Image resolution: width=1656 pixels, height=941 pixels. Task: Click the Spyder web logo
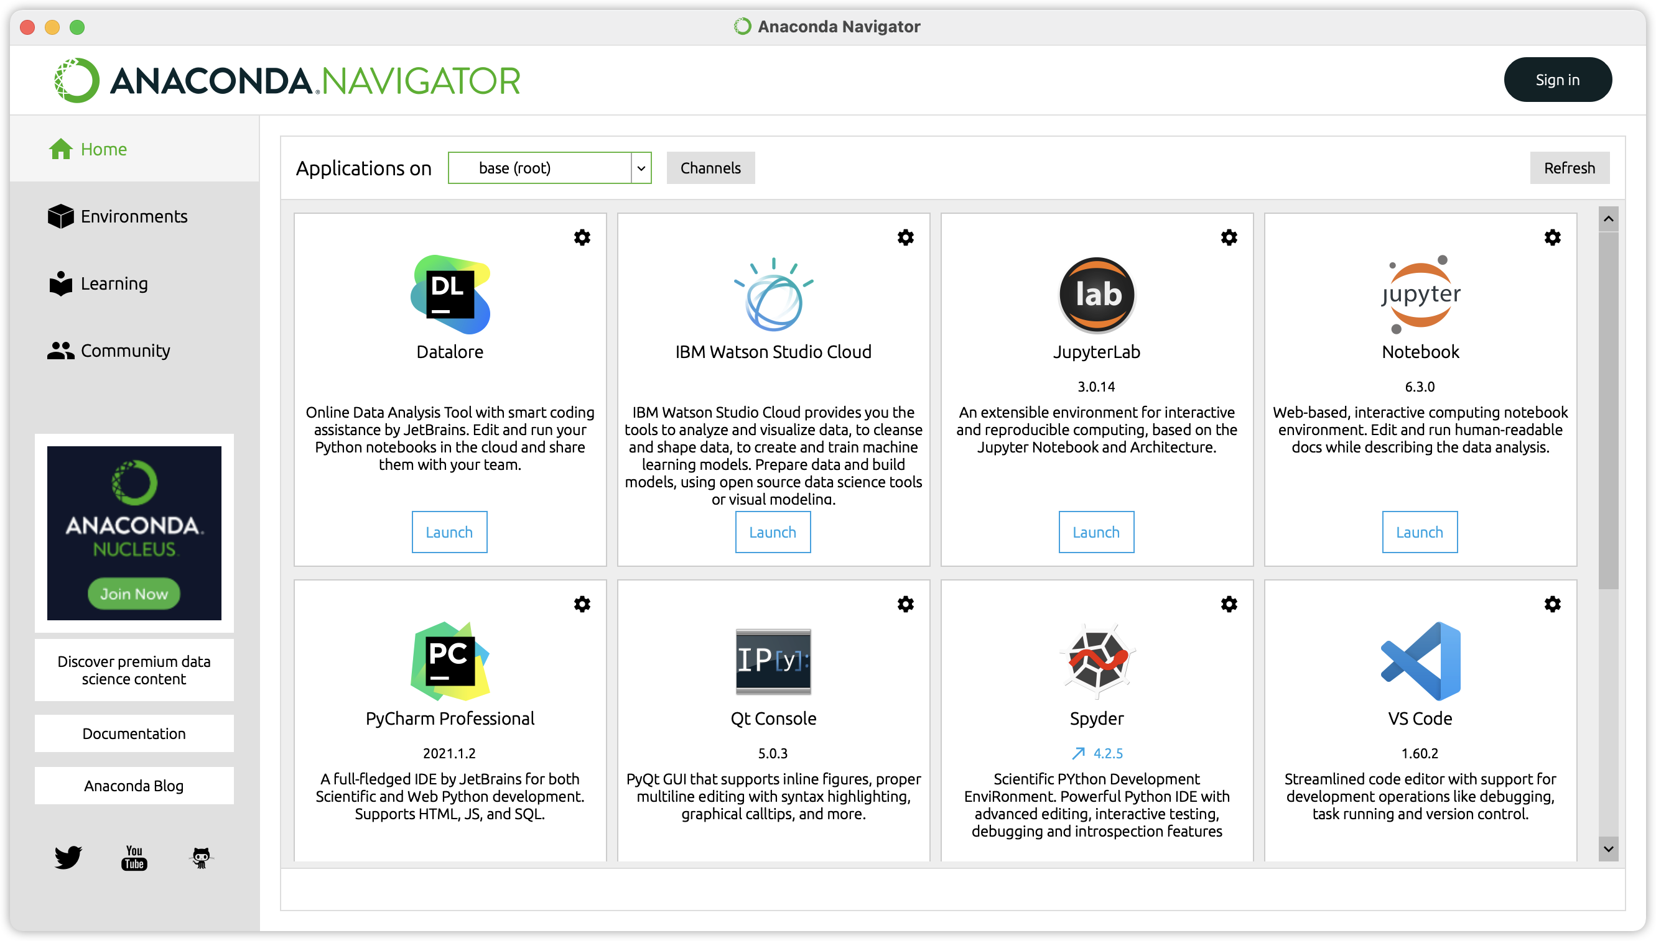[x=1097, y=661]
